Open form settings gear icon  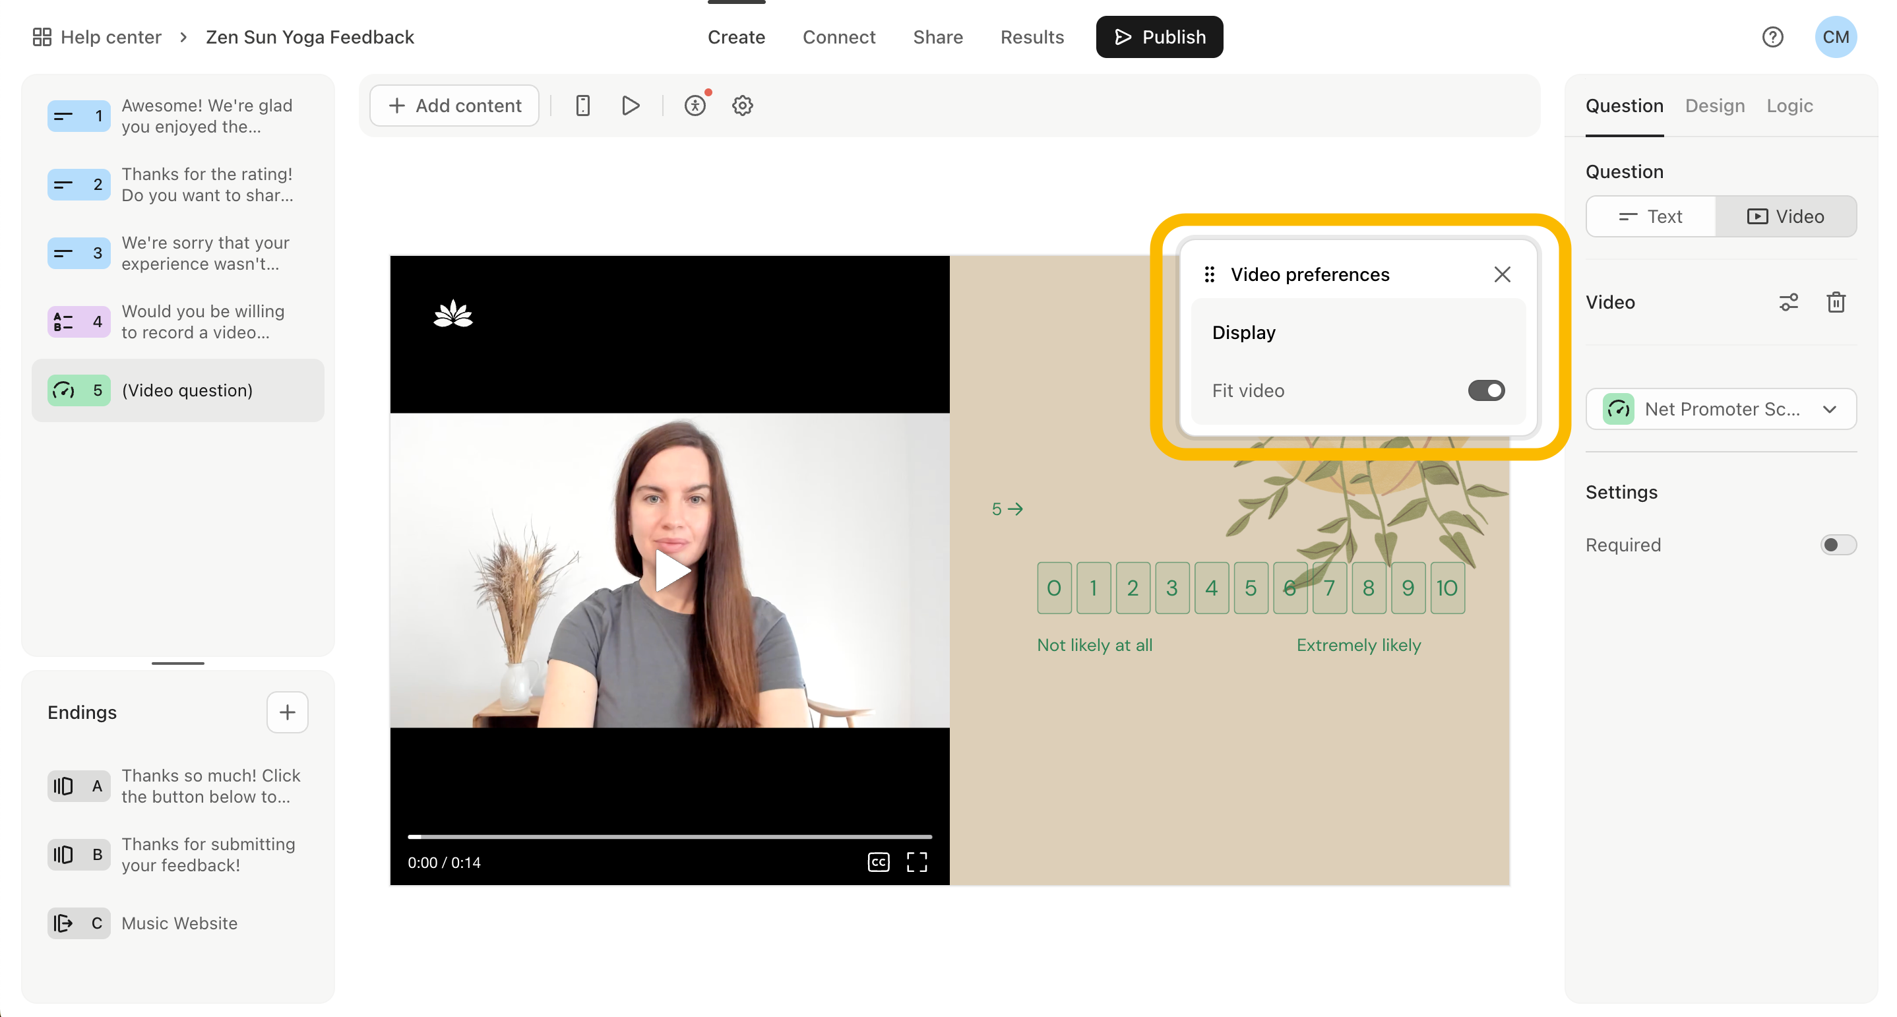[x=742, y=106]
